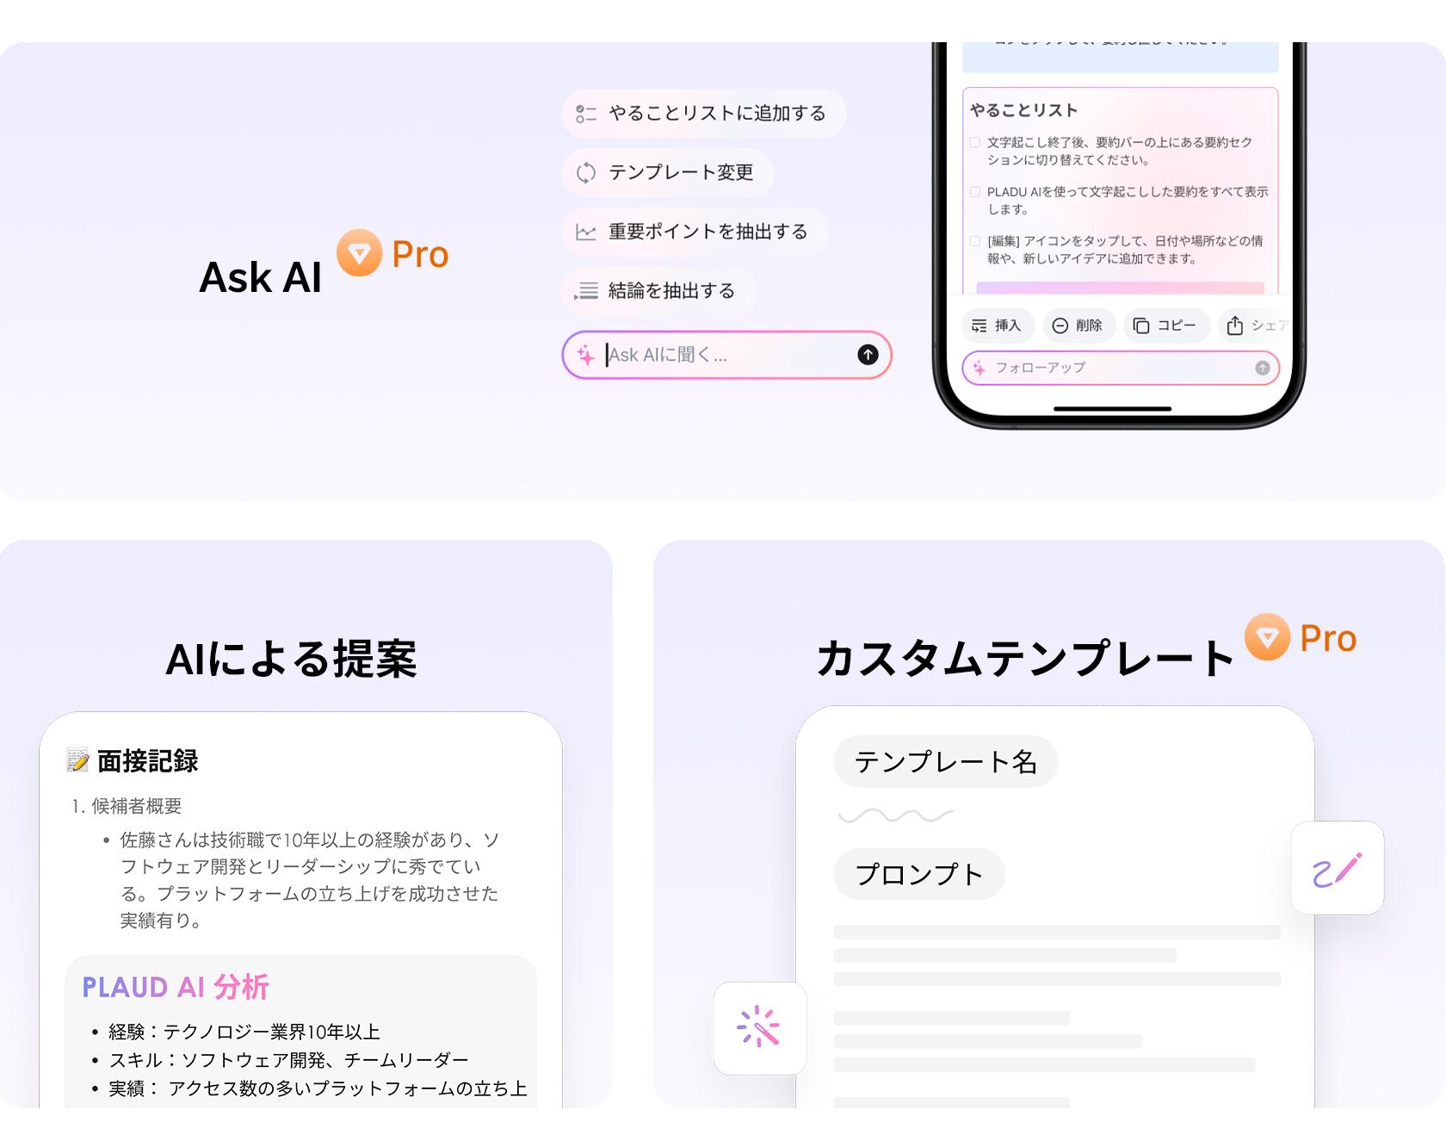
Task: Choose 重要ポイントを抽出する suggestion
Action: click(695, 232)
